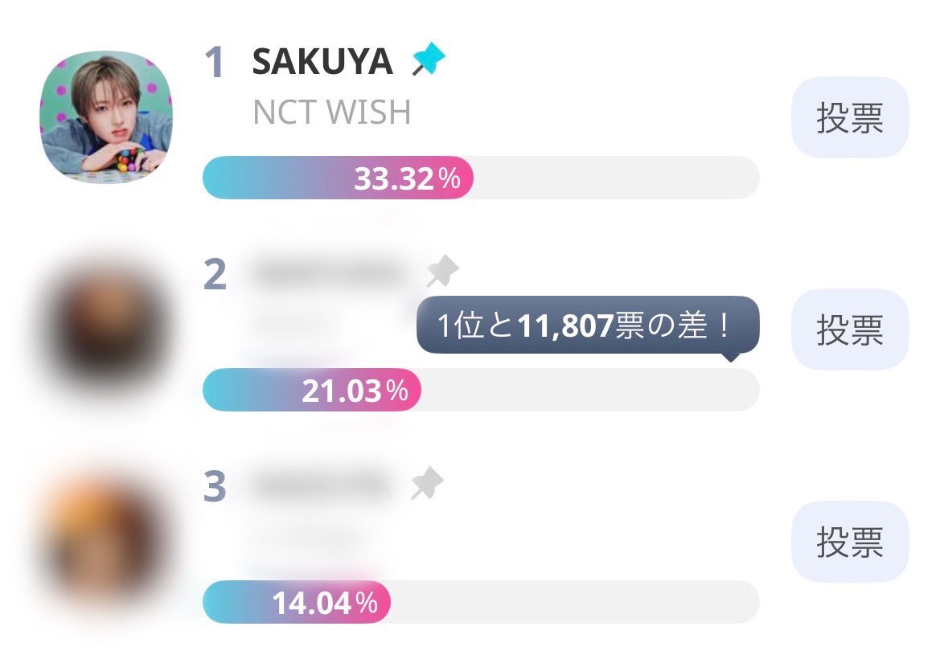Dismiss the 1位と11,807票の差 tooltip
Screen dimensions: 948x651
[588, 325]
